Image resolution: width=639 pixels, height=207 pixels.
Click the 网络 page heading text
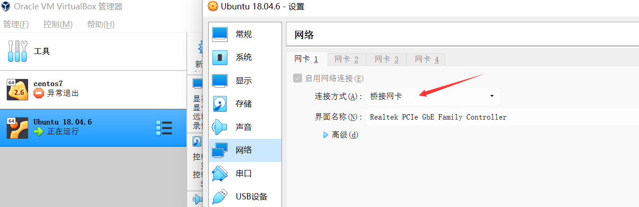304,35
